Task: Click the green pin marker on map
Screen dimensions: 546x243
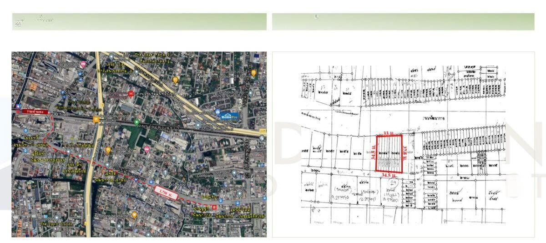Action: tap(136, 122)
